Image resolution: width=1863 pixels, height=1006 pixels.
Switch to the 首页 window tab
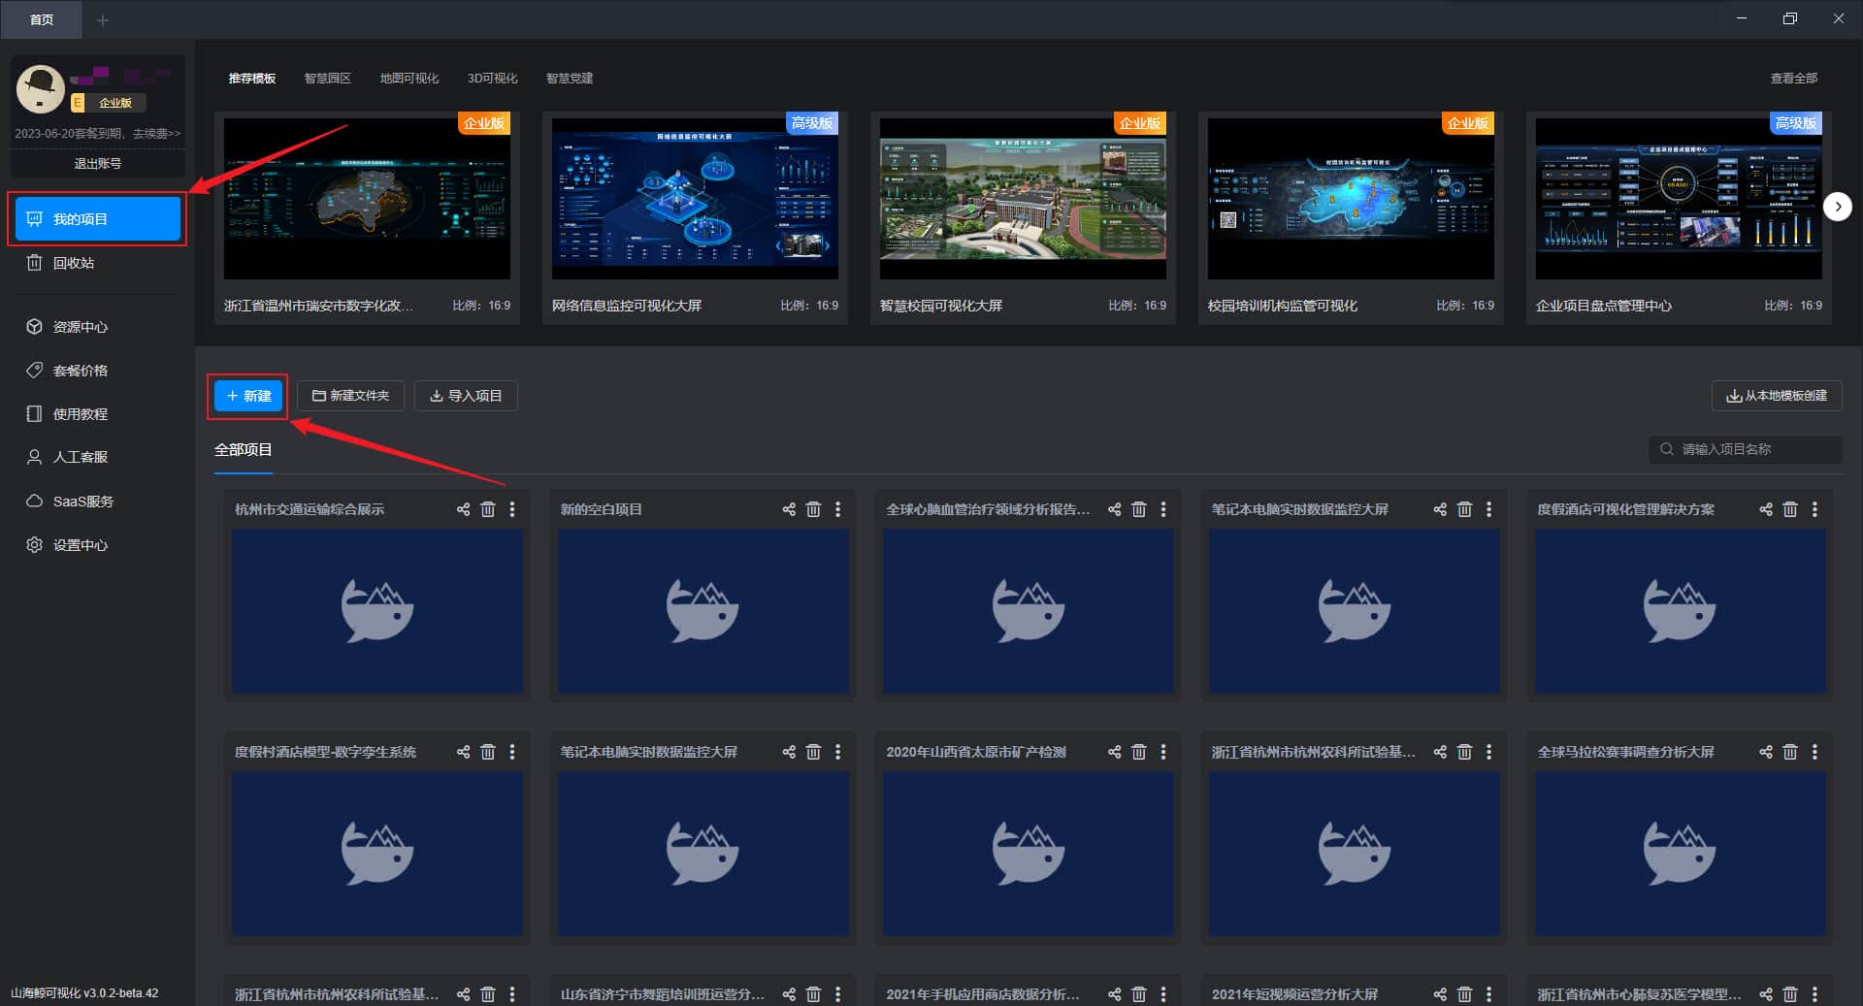pyautogui.click(x=42, y=20)
